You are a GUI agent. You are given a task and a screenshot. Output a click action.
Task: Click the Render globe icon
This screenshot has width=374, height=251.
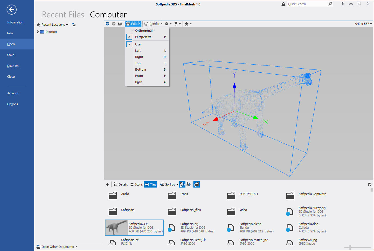coord(146,24)
